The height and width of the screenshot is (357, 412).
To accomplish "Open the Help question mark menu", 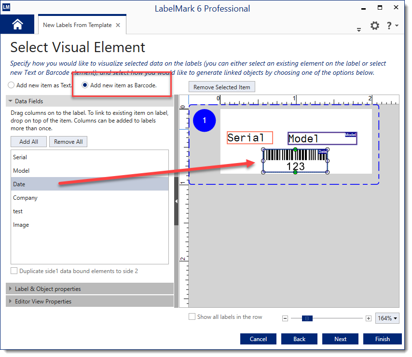I will [392, 26].
